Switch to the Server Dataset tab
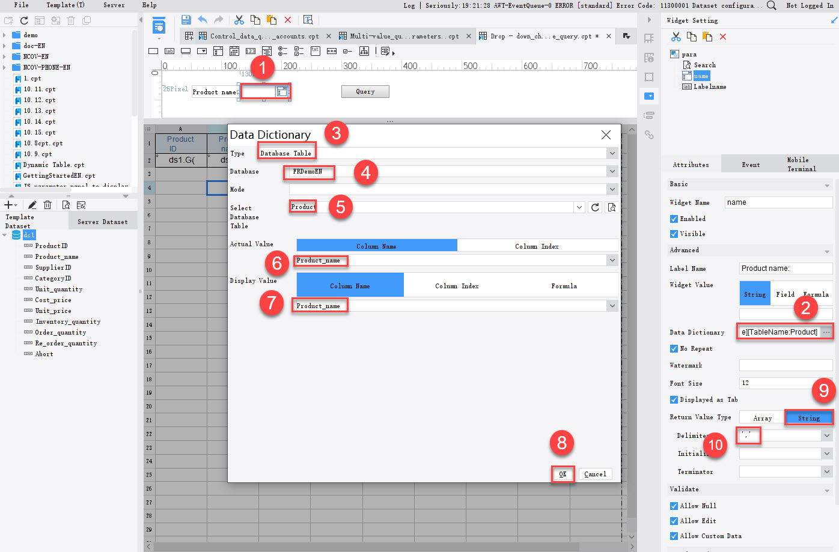The width and height of the screenshot is (839, 552). [103, 222]
